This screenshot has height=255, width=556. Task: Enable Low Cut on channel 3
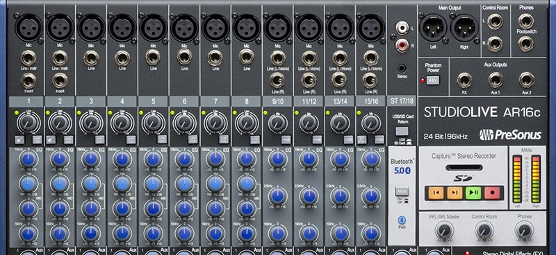pyautogui.click(x=99, y=140)
